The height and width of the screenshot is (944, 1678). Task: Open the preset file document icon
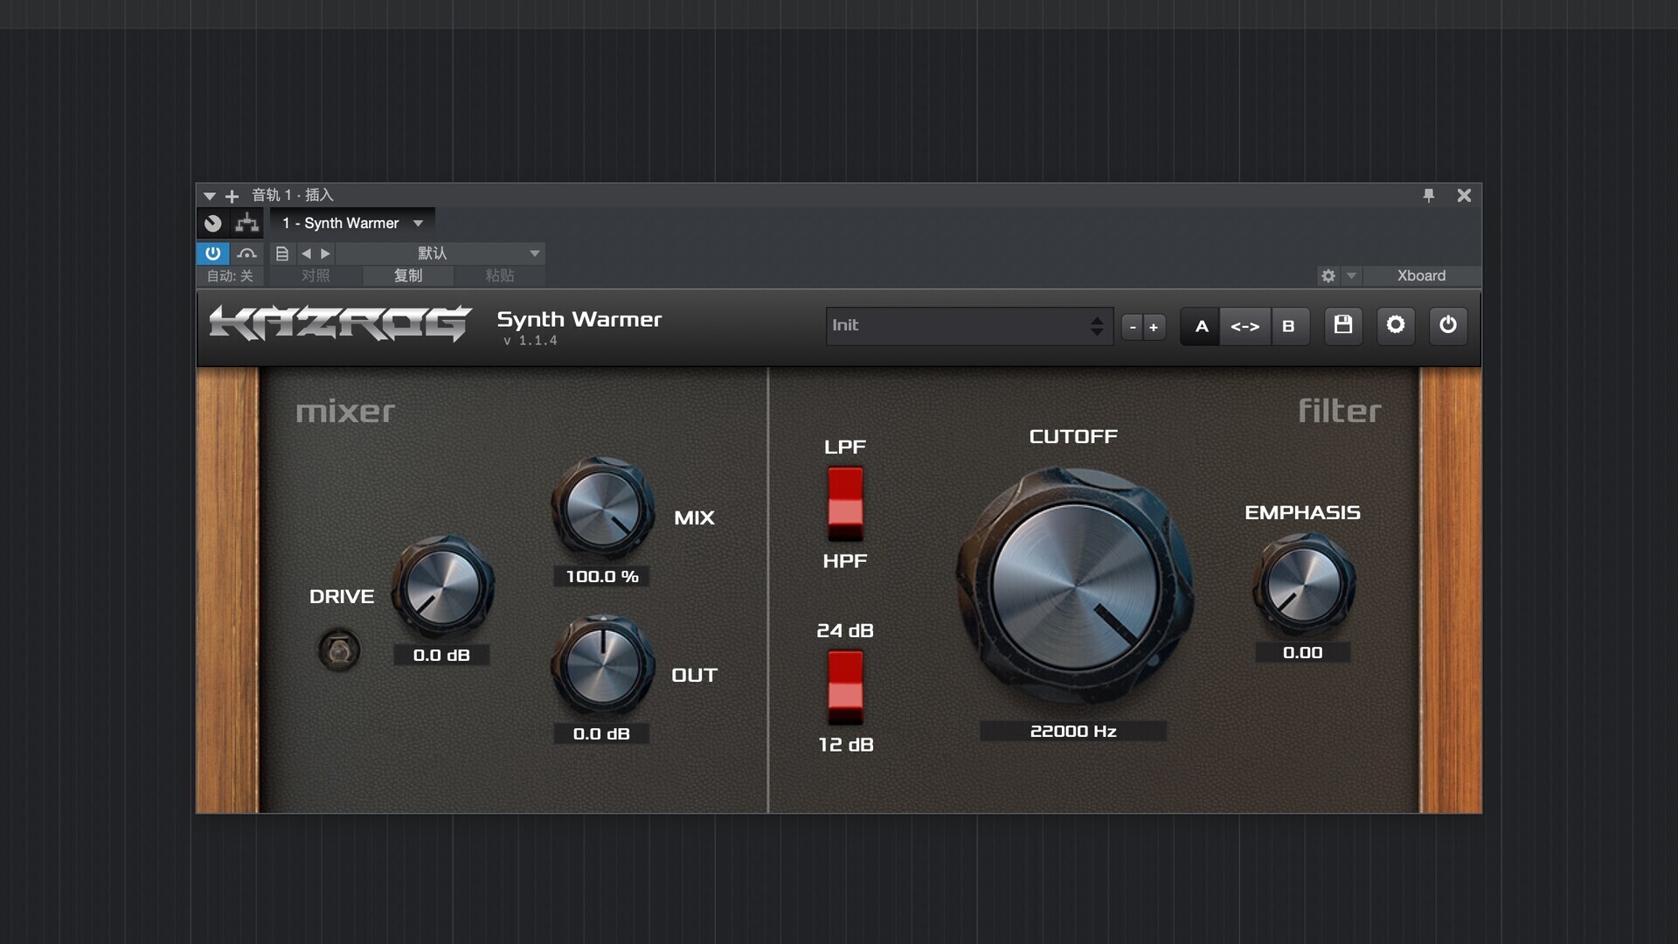coord(281,253)
